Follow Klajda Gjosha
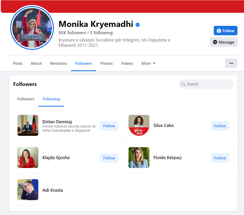This screenshot has height=215, width=244. [x=109, y=158]
